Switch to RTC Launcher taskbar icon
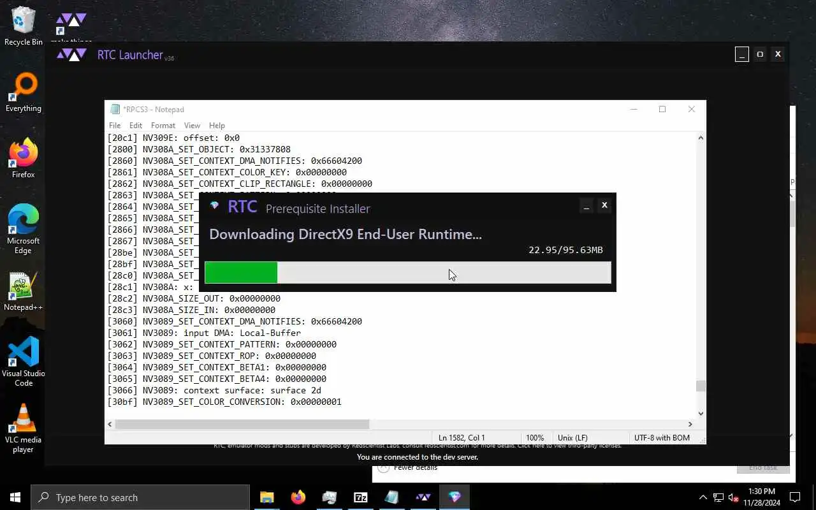The width and height of the screenshot is (816, 510). [423, 497]
